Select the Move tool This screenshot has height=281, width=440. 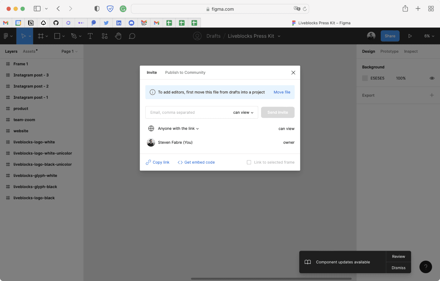pos(23,36)
